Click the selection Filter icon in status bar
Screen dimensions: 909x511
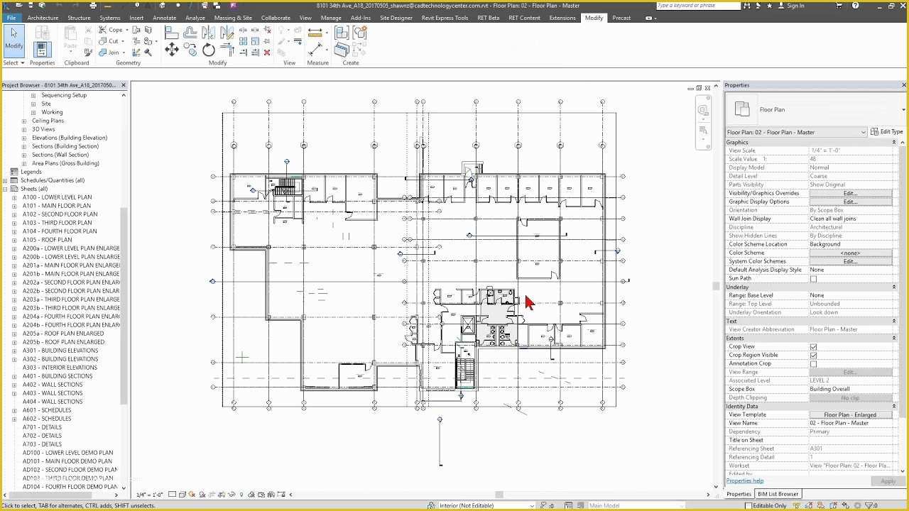pyautogui.click(x=868, y=505)
